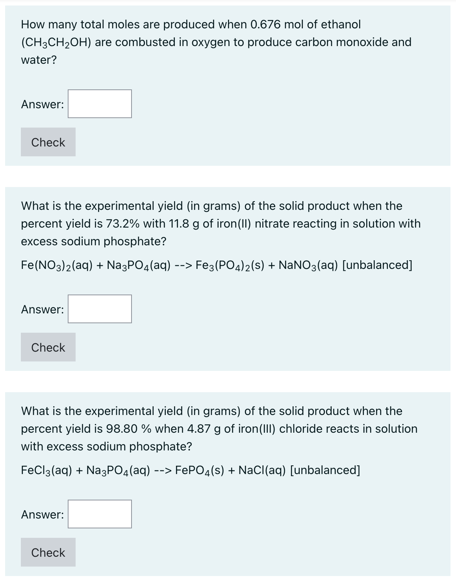Submit with Check for the iron(III) chloride question

tap(48, 552)
